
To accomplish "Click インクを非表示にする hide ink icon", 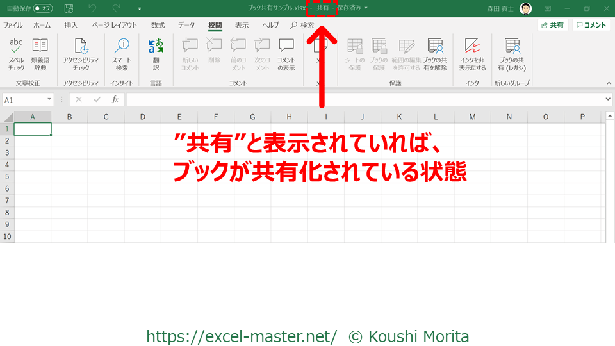I will tap(472, 54).
